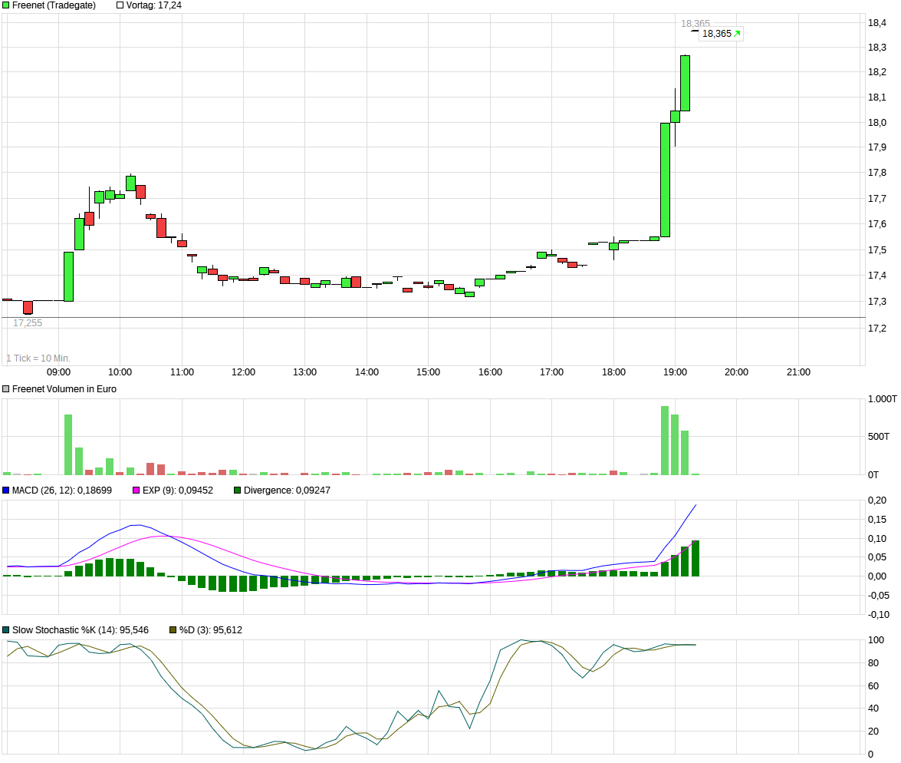This screenshot has width=901, height=763.
Task: Click the -0,10 MACD axis label
Action: pos(879,615)
